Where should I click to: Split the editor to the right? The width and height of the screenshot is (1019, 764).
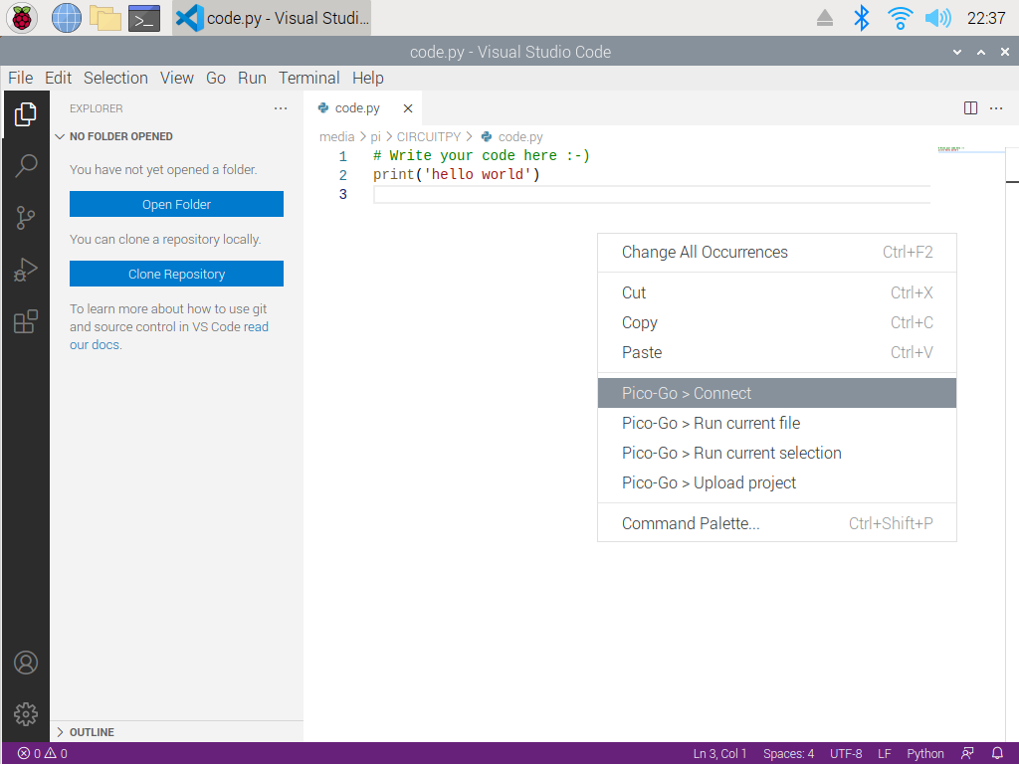(x=970, y=108)
